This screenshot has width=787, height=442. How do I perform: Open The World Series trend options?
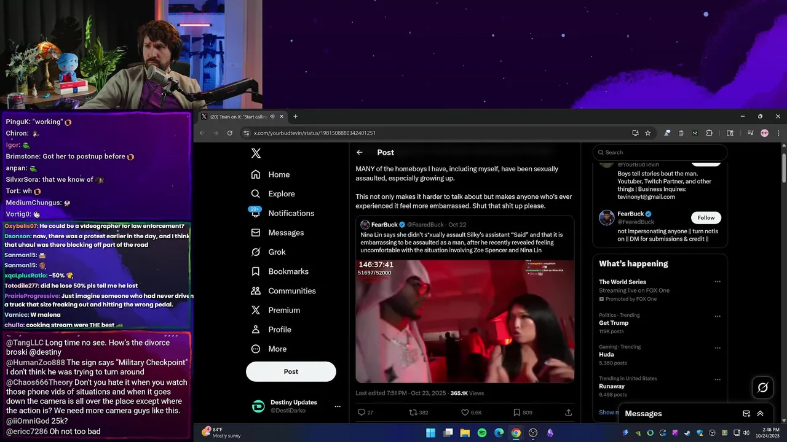tap(717, 282)
